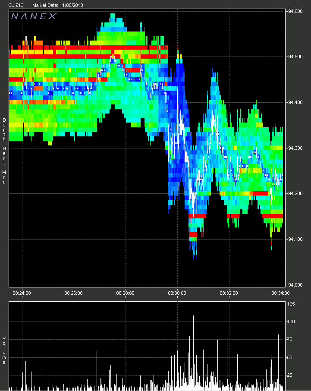Click the 75 volume axis label
This screenshot has height=391, width=311.
(x=290, y=339)
